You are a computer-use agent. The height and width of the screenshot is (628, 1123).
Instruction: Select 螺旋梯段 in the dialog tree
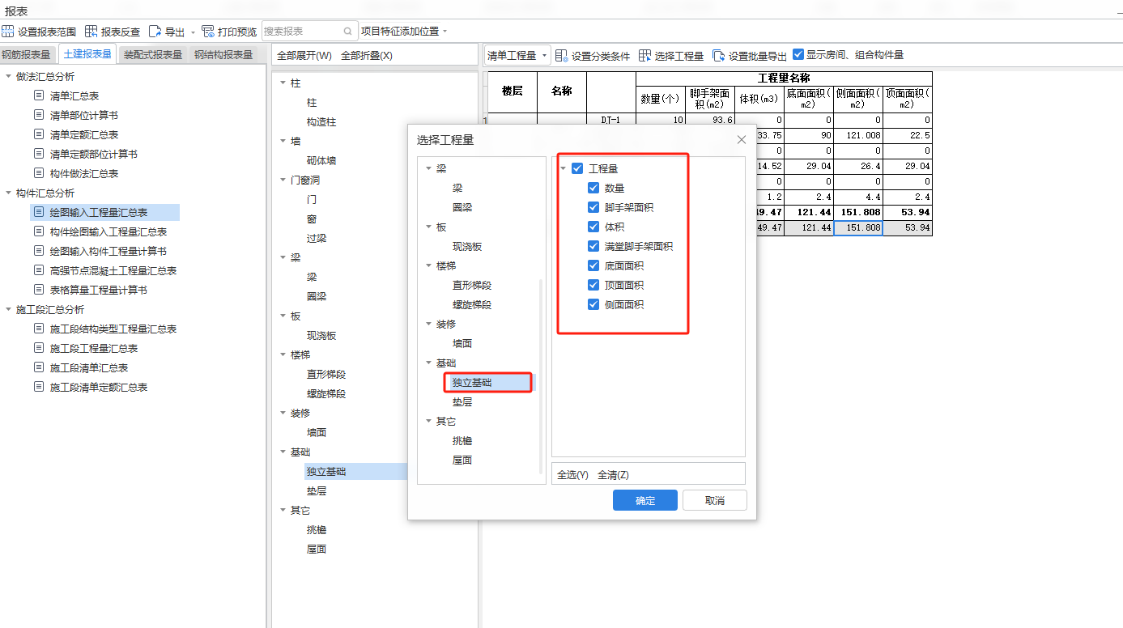pyautogui.click(x=472, y=304)
